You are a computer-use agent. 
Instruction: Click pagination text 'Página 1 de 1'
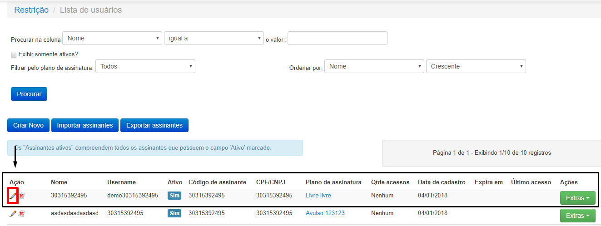point(453,153)
